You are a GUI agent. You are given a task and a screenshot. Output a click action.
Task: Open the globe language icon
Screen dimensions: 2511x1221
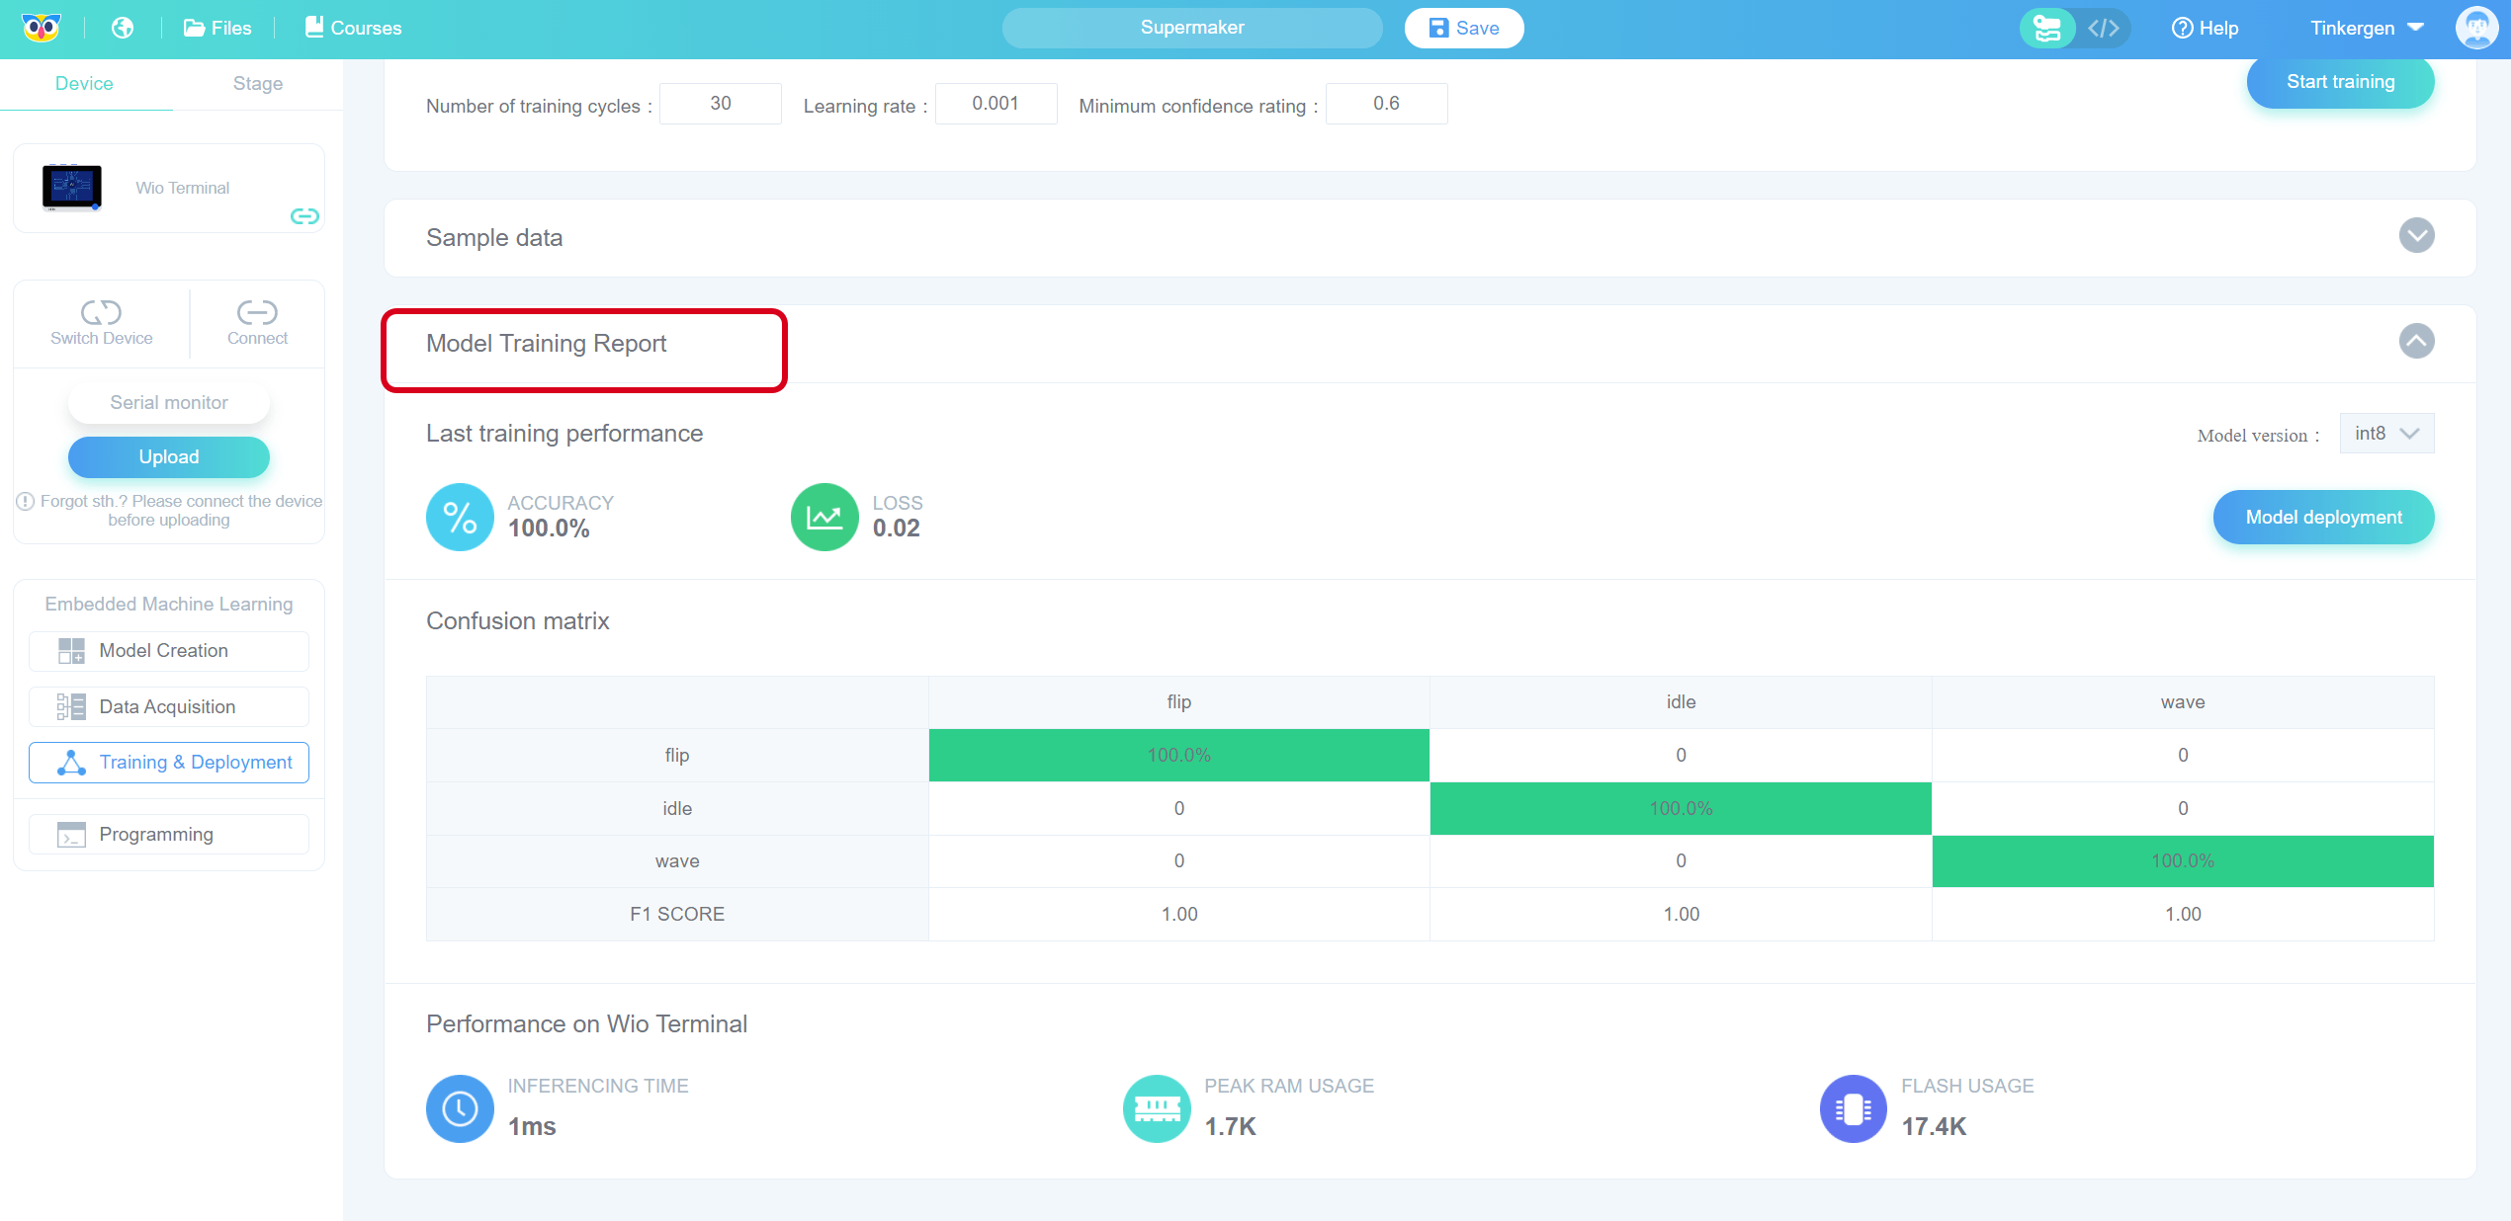[123, 28]
